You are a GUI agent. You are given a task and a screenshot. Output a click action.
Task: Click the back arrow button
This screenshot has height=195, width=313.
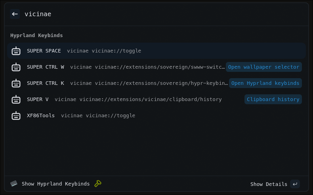coord(15,14)
